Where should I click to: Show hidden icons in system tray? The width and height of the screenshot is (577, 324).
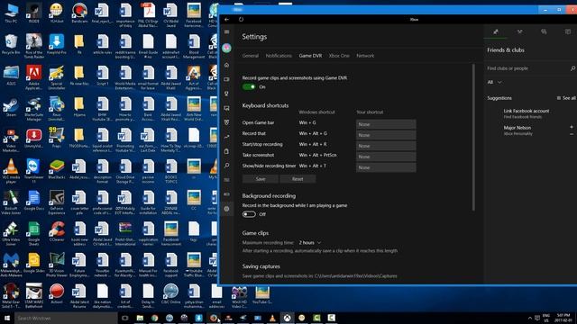[530, 318]
